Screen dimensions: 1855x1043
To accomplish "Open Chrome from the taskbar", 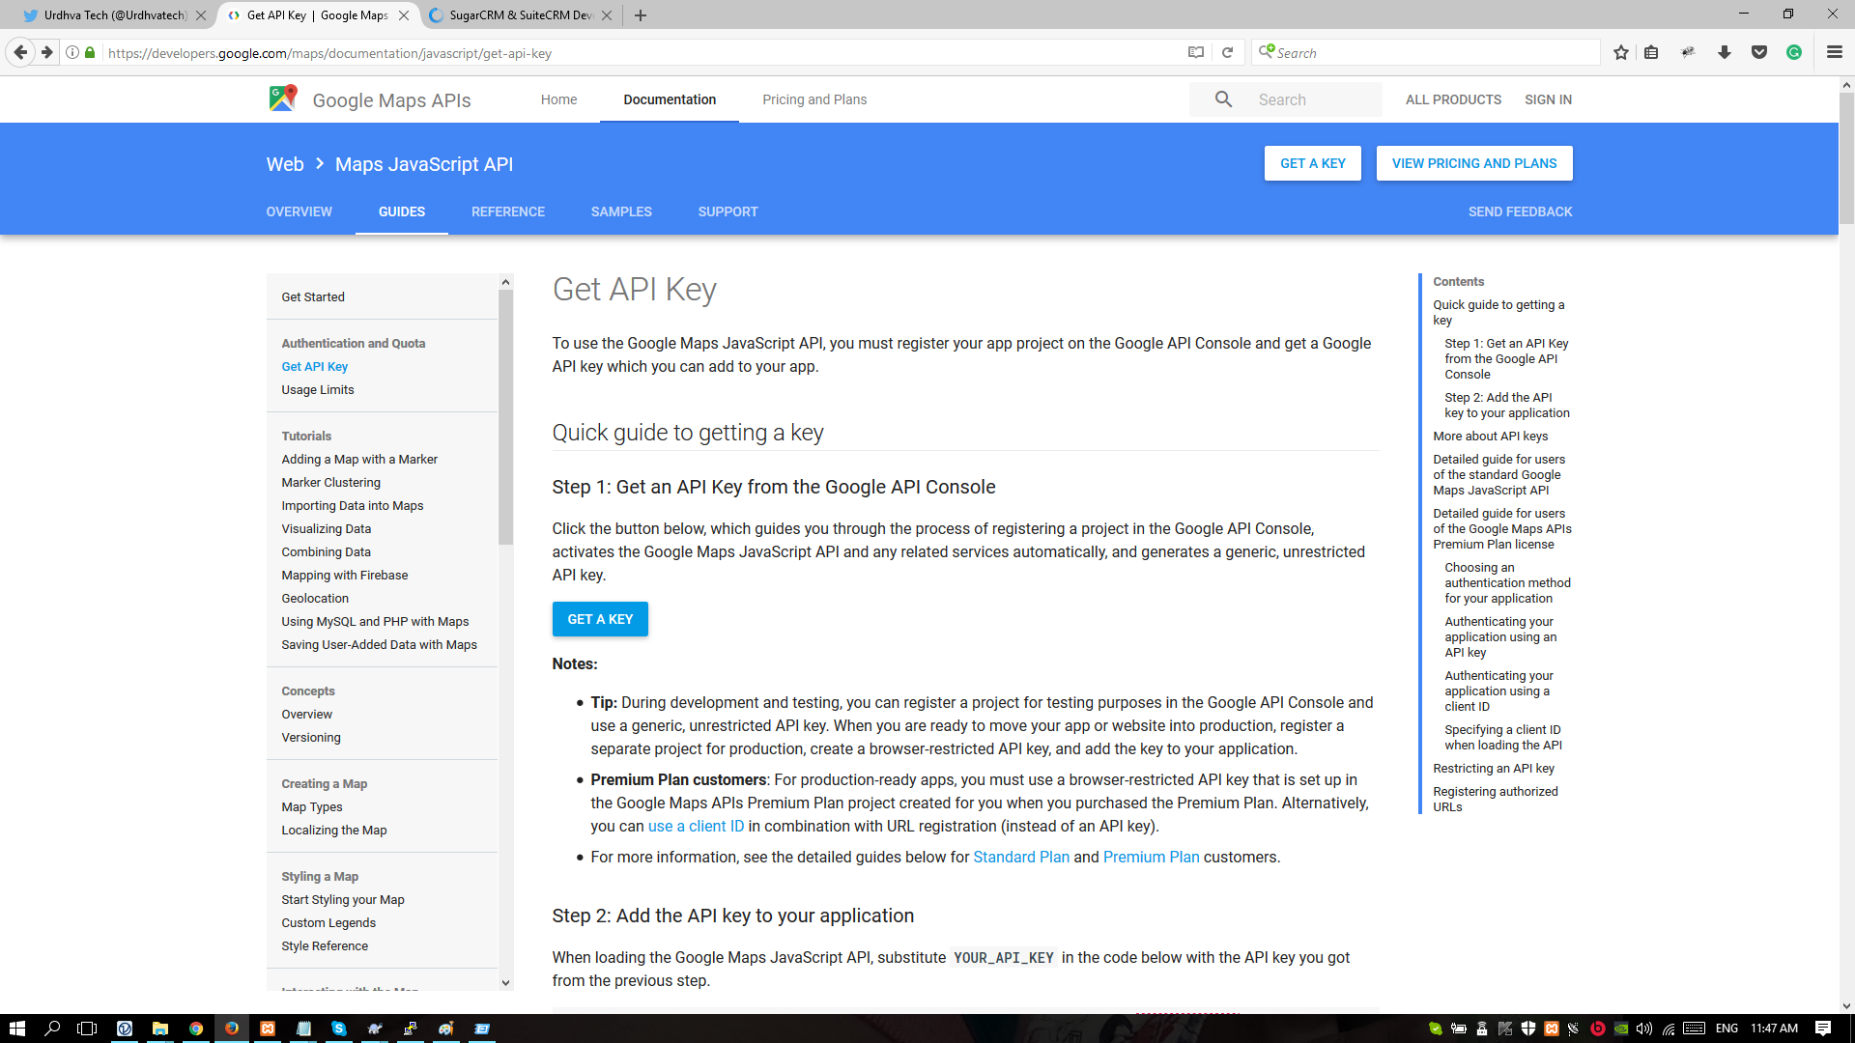I will coord(196,1029).
